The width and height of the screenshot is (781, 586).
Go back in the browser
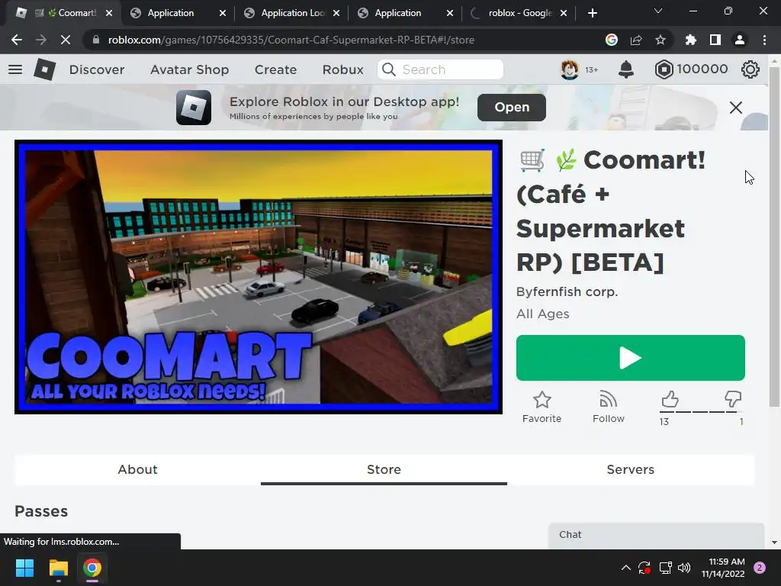click(x=17, y=40)
